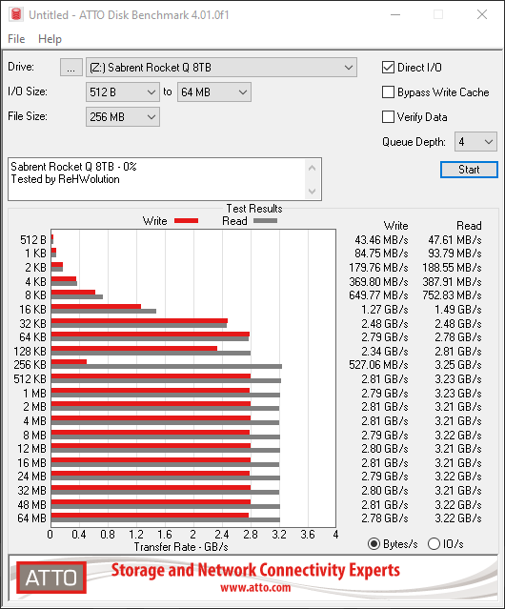Click the red Write legend swatch

click(187, 221)
